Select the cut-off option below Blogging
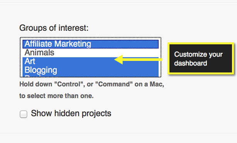Screen dimensions: 237x143 pyautogui.click(x=91, y=76)
